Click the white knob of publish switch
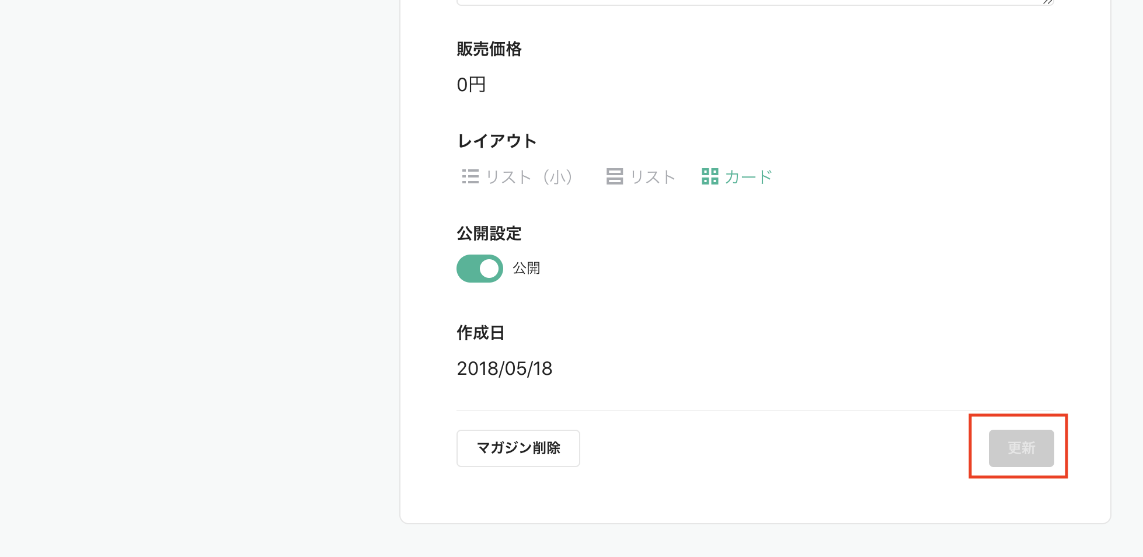1143x557 pixels. pyautogui.click(x=489, y=269)
